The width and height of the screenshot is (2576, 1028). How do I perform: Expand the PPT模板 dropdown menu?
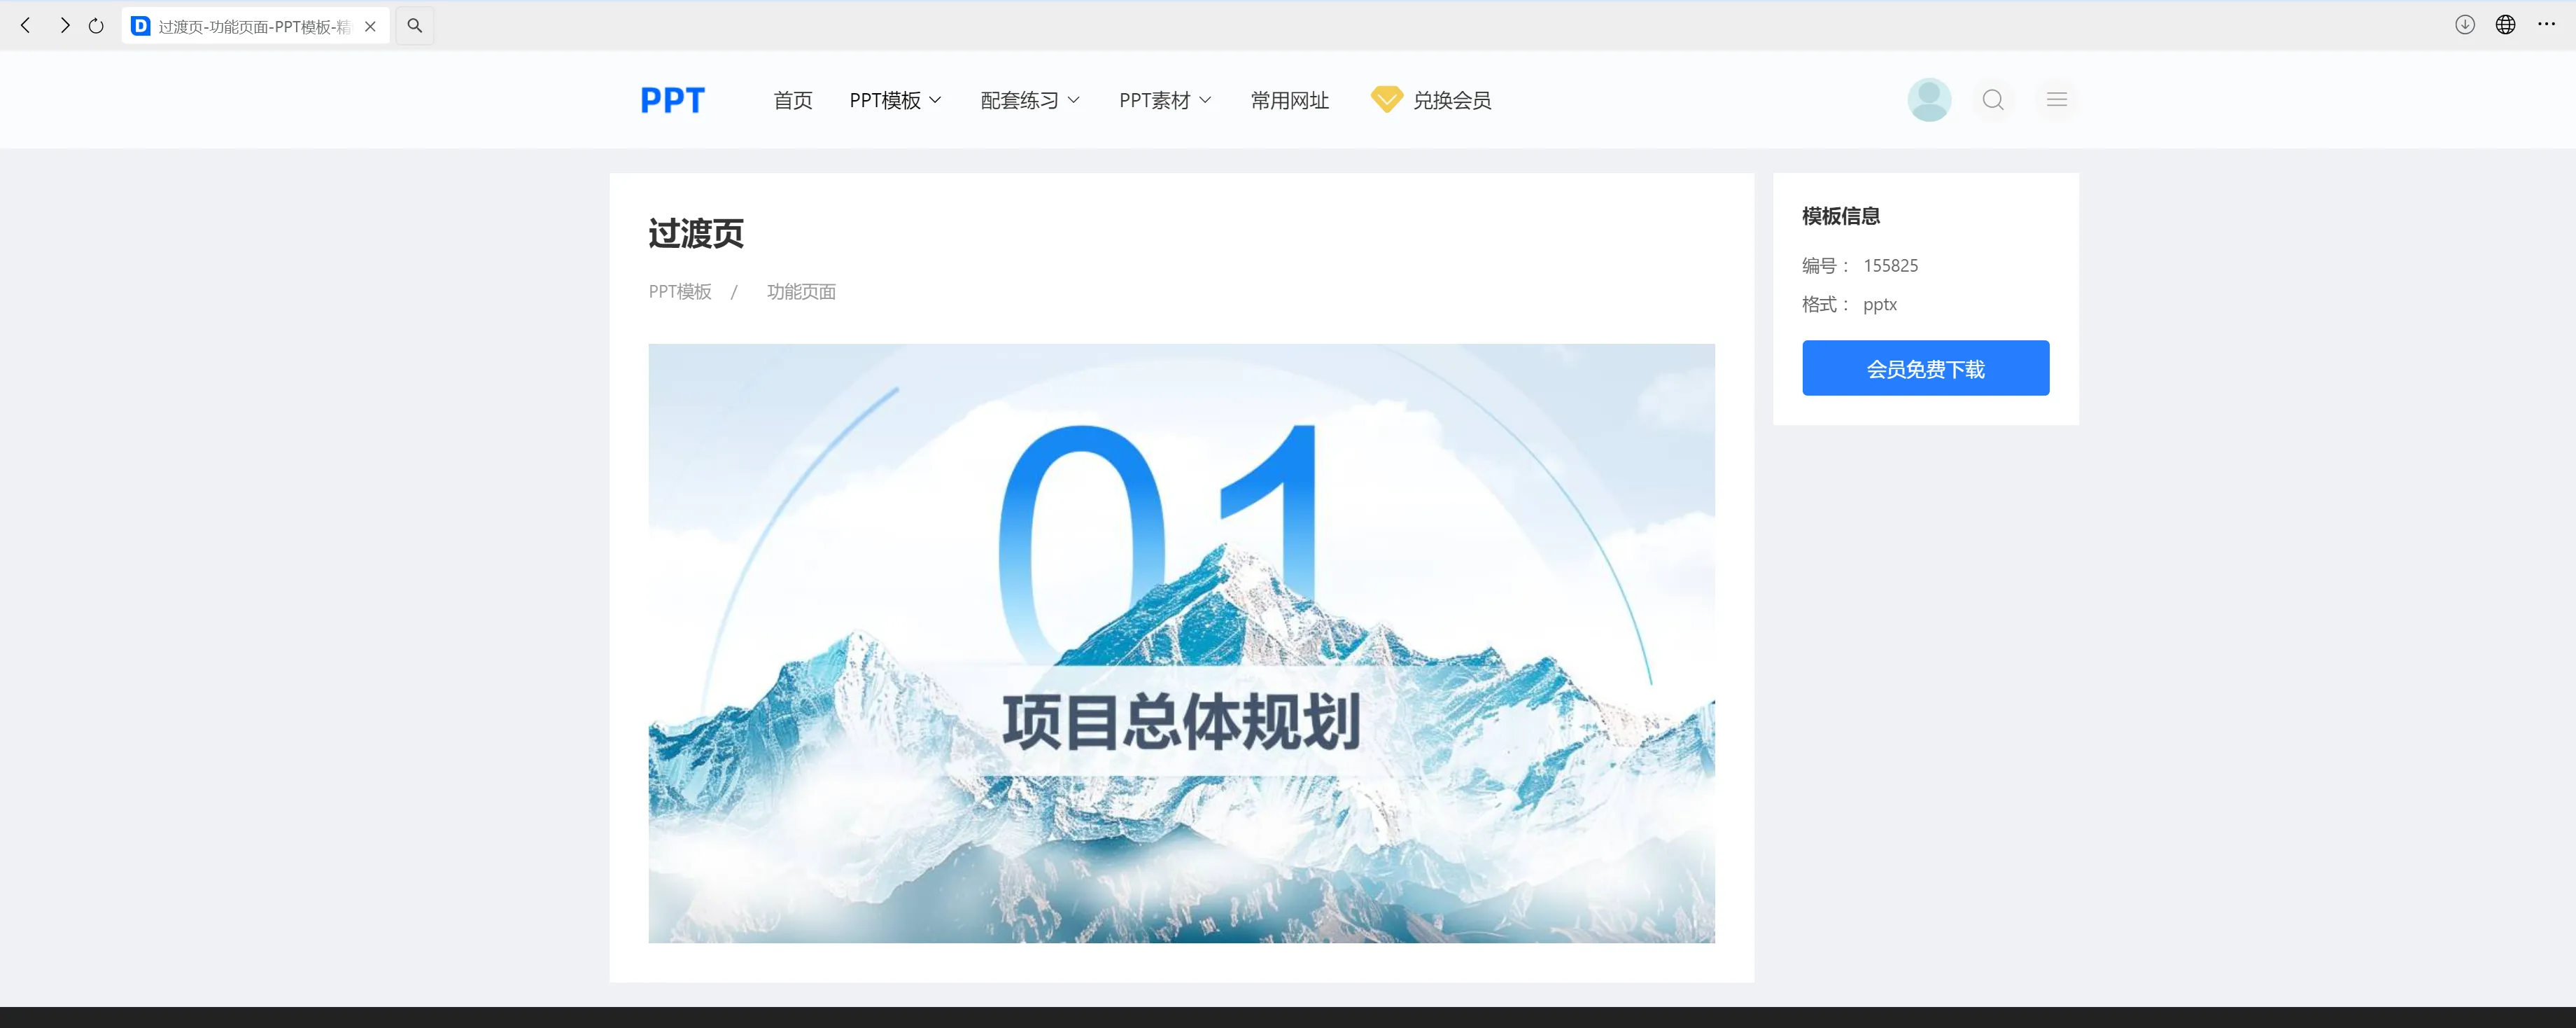pos(895,100)
